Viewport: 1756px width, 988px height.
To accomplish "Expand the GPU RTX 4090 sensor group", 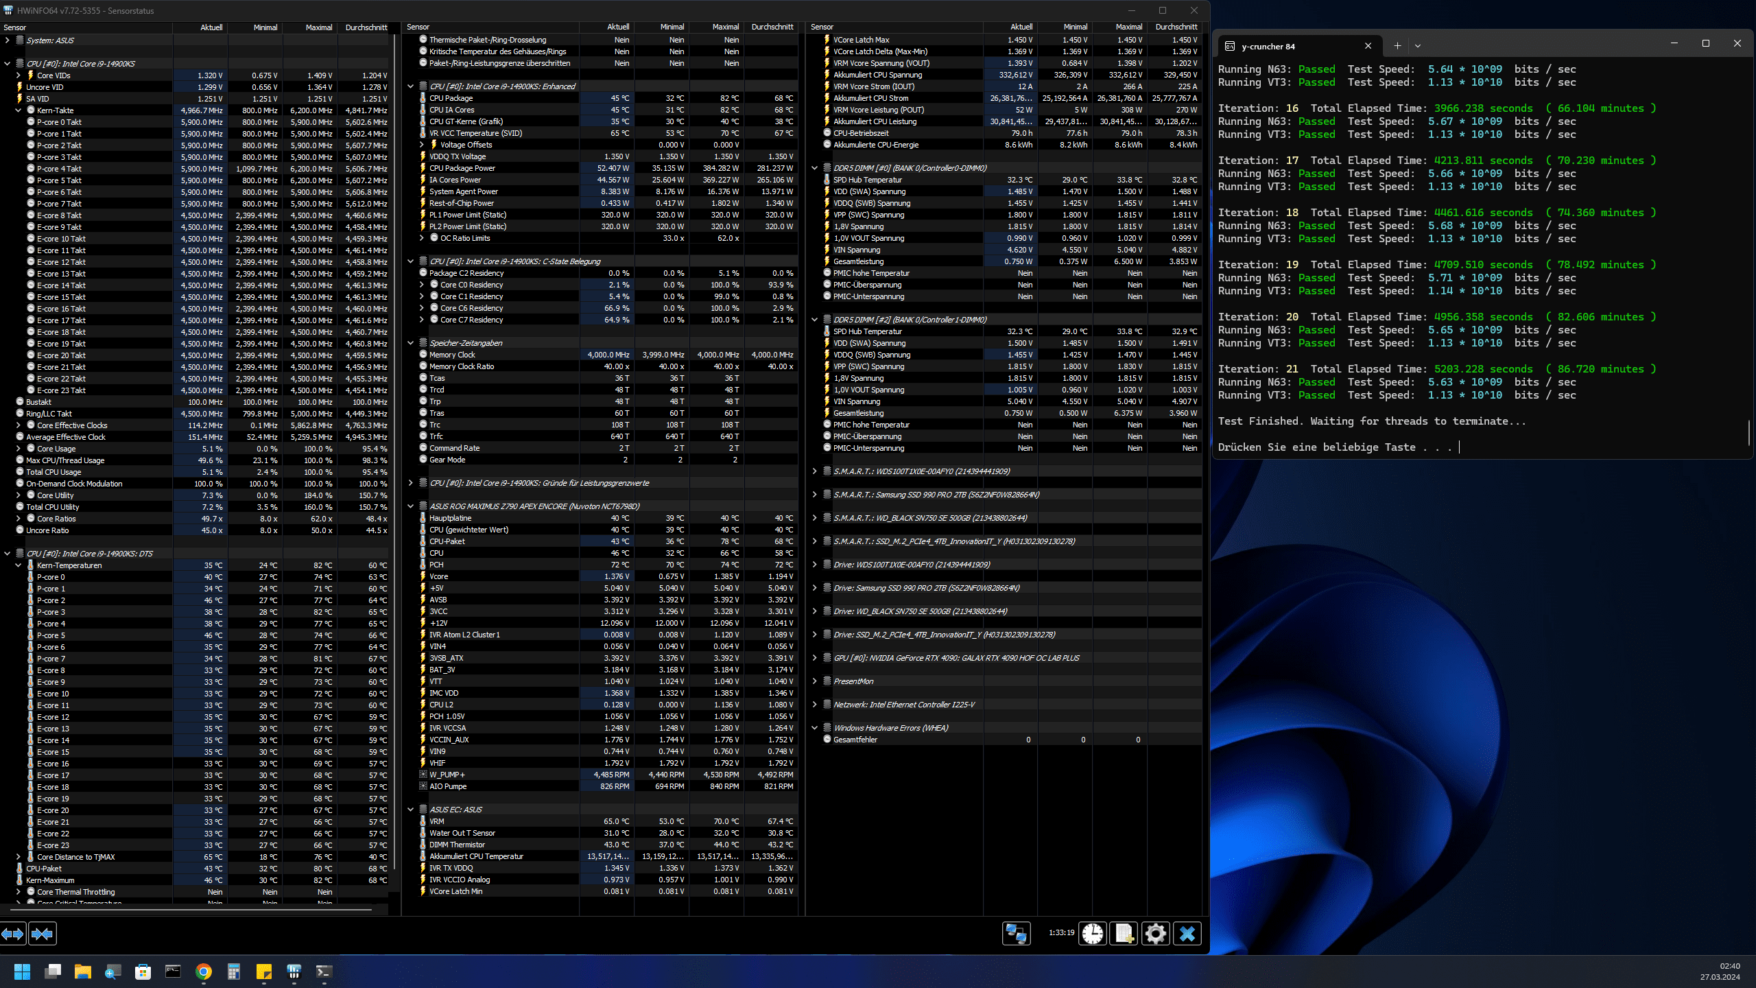I will coord(815,658).
